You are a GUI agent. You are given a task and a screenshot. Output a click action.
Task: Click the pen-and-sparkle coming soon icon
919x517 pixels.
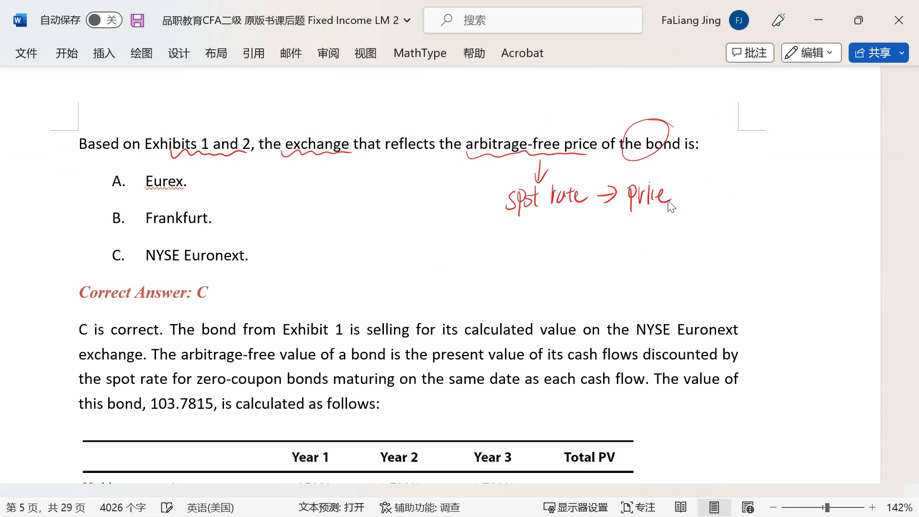click(778, 20)
